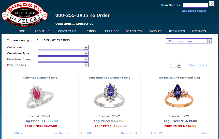Go to the EARRINGS menu
The image size is (219, 139).
pyautogui.click(x=112, y=31)
